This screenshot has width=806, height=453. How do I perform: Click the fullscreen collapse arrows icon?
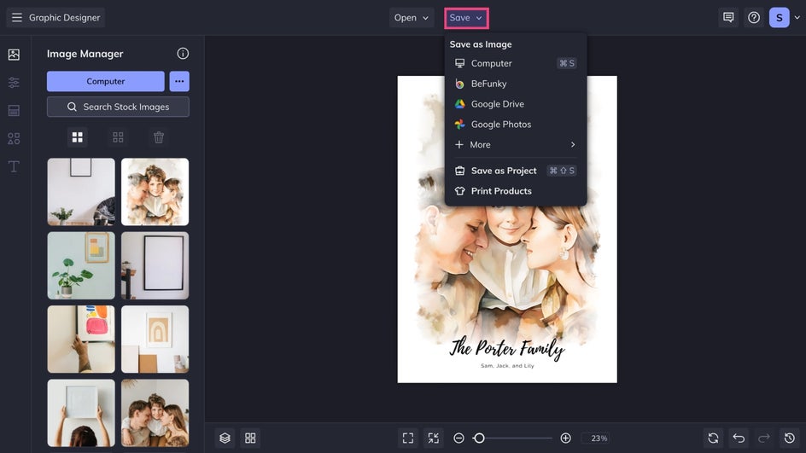(x=434, y=438)
